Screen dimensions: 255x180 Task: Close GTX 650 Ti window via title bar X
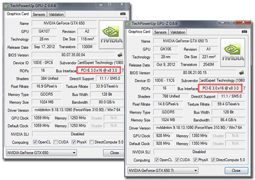pyautogui.click(x=243, y=22)
